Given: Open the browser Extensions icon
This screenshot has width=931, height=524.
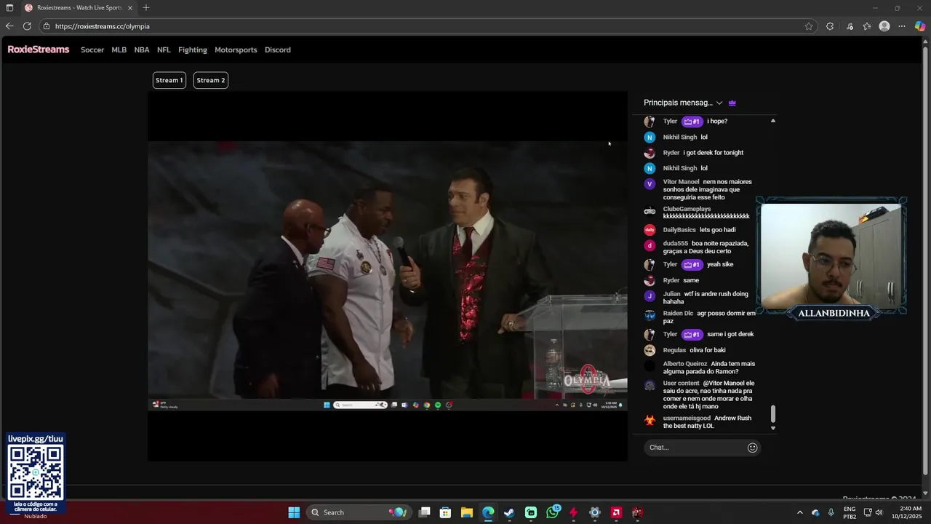Looking at the screenshot, I should pos(830,26).
